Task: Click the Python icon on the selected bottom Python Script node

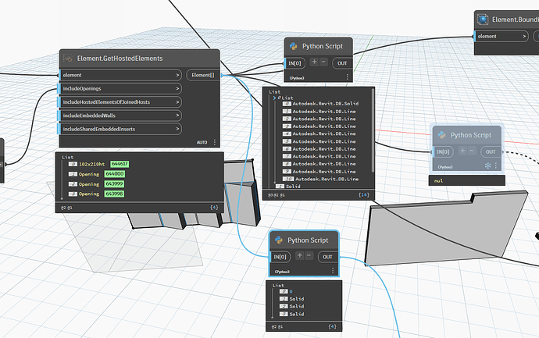Action: 279,240
